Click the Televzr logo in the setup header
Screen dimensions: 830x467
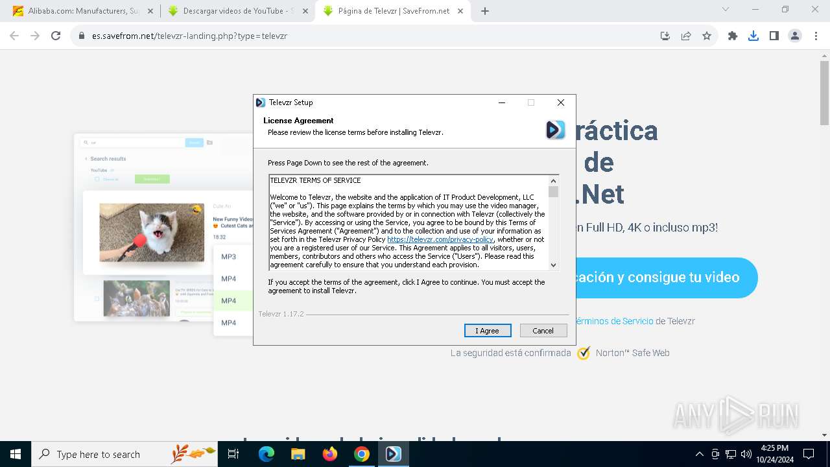pyautogui.click(x=555, y=130)
